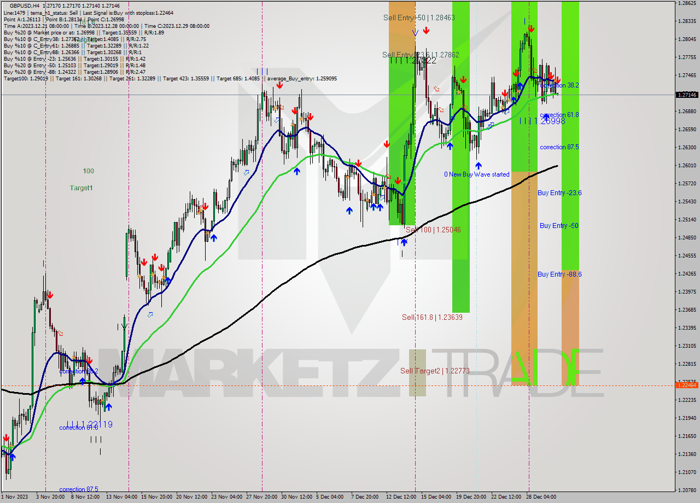The image size is (700, 503).
Task: Select the green '100' level label
Action: coord(88,171)
